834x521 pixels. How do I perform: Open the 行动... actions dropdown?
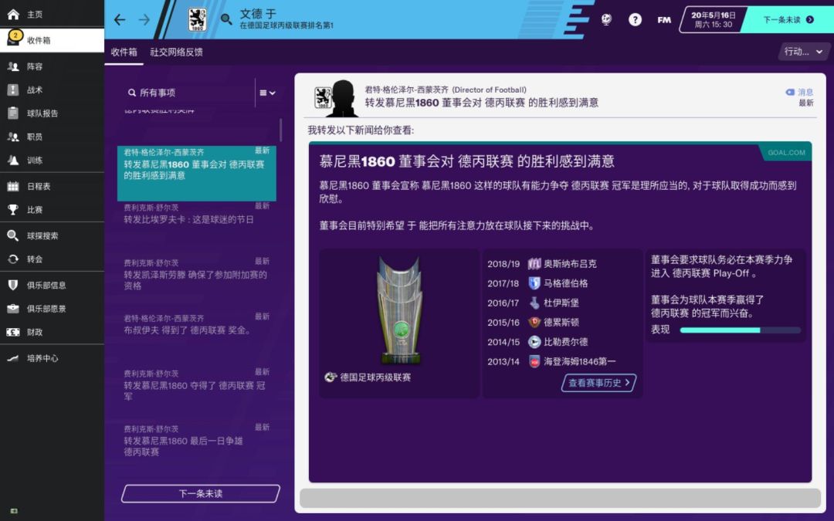point(803,52)
